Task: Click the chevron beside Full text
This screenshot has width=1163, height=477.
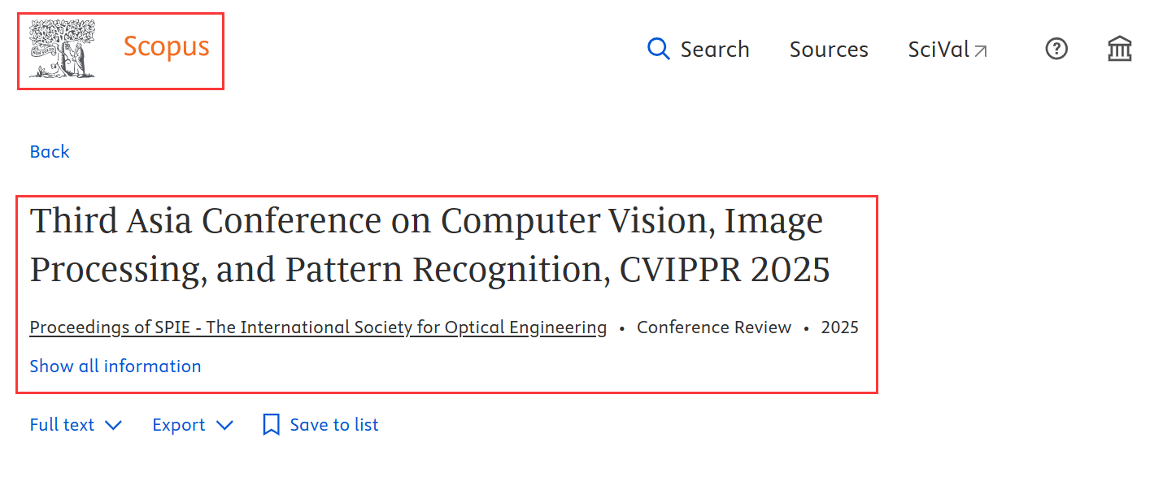Action: (x=114, y=425)
